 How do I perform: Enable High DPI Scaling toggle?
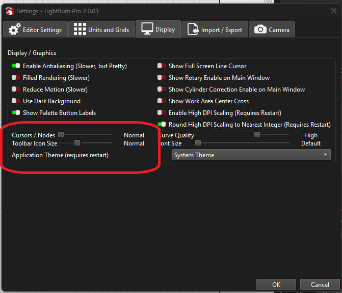162,113
